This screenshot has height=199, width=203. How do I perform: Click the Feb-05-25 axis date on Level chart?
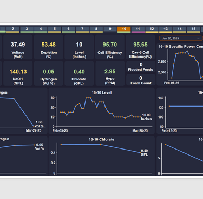[60, 130]
